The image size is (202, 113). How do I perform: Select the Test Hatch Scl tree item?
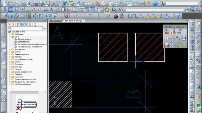tap(23, 42)
